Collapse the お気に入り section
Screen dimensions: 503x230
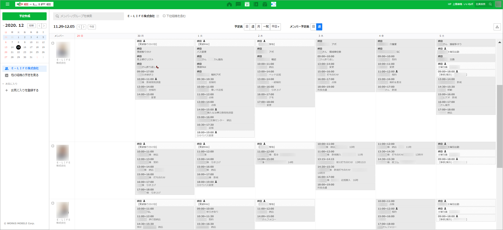(x=3, y=84)
